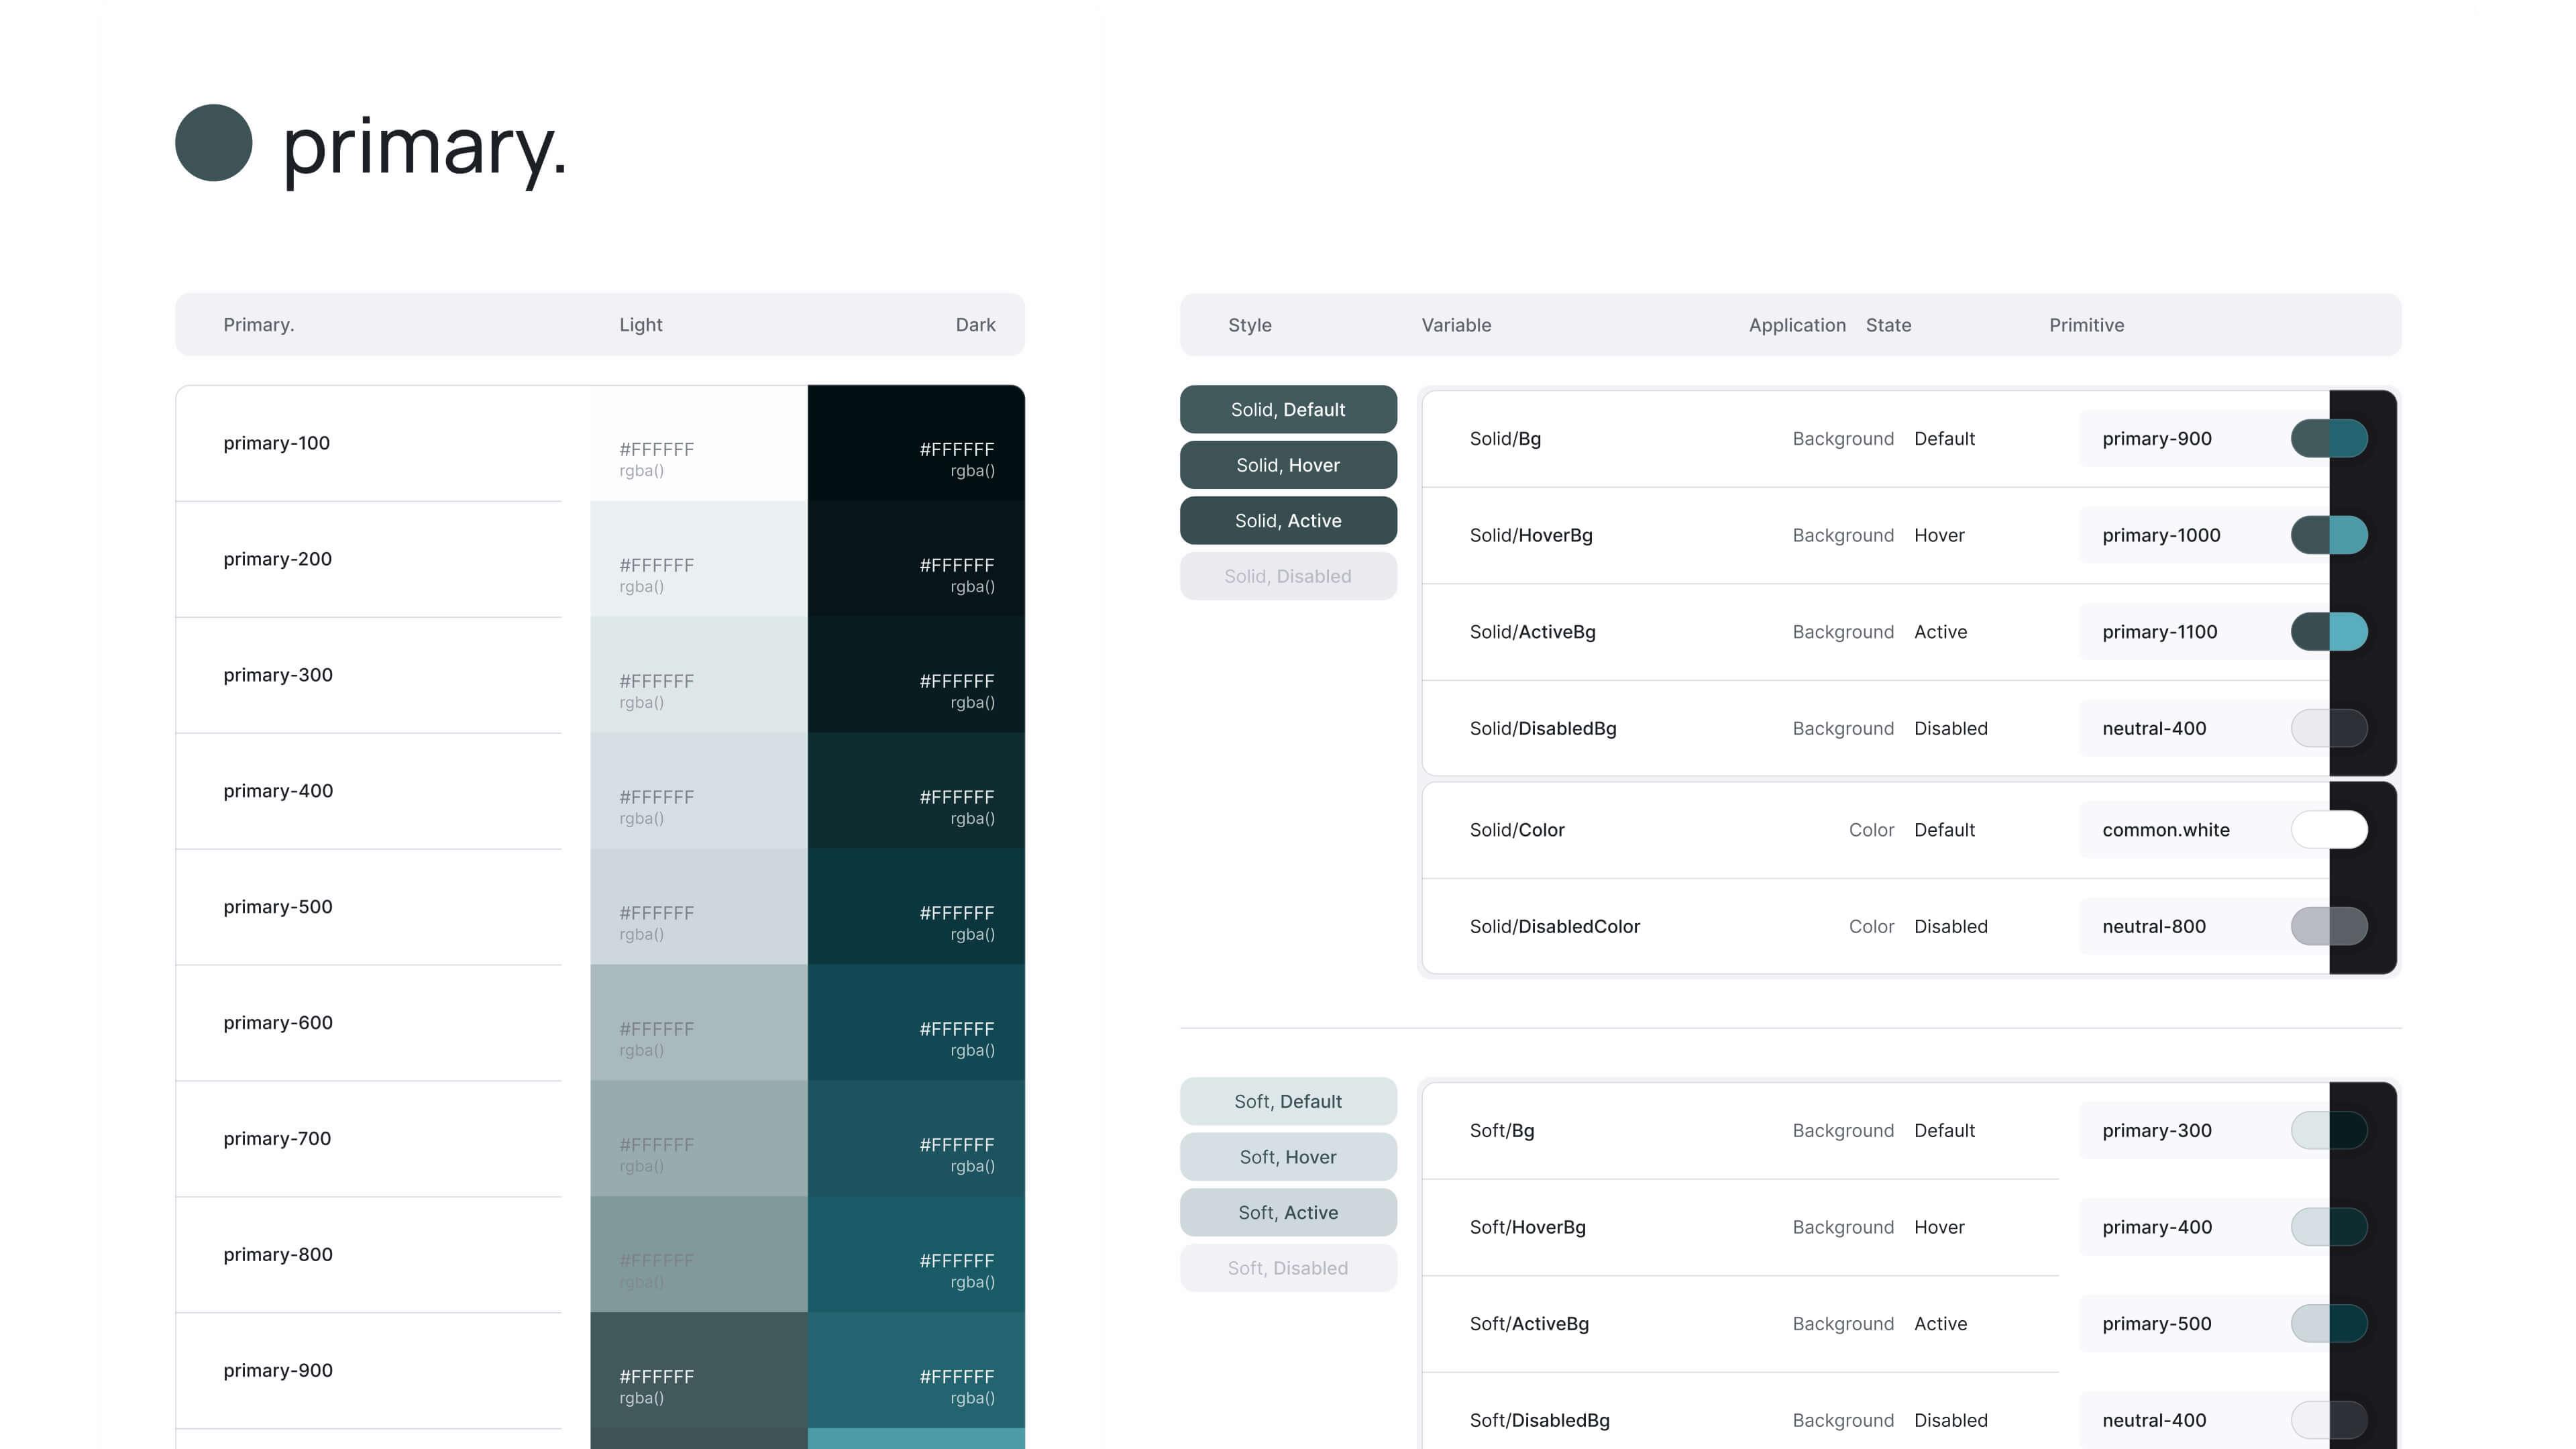This screenshot has width=2576, height=1449.
Task: Select the primary-800 light color swatch
Action: tap(699, 1255)
